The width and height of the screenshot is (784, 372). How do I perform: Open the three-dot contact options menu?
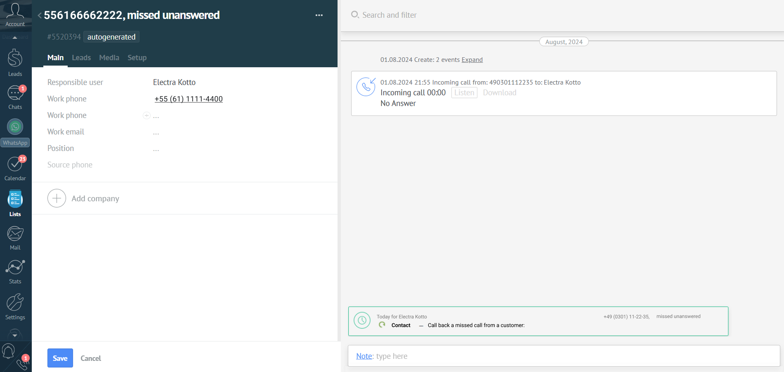319,15
